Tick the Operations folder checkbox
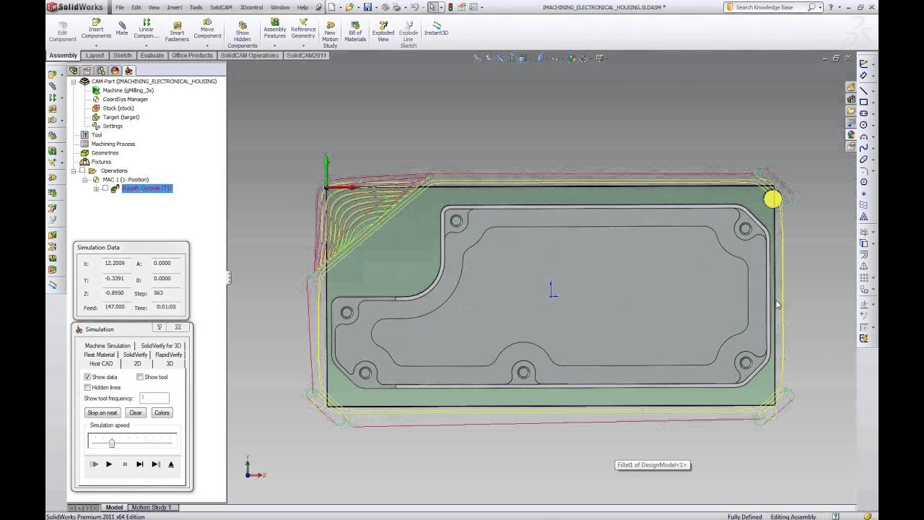 pyautogui.click(x=82, y=171)
